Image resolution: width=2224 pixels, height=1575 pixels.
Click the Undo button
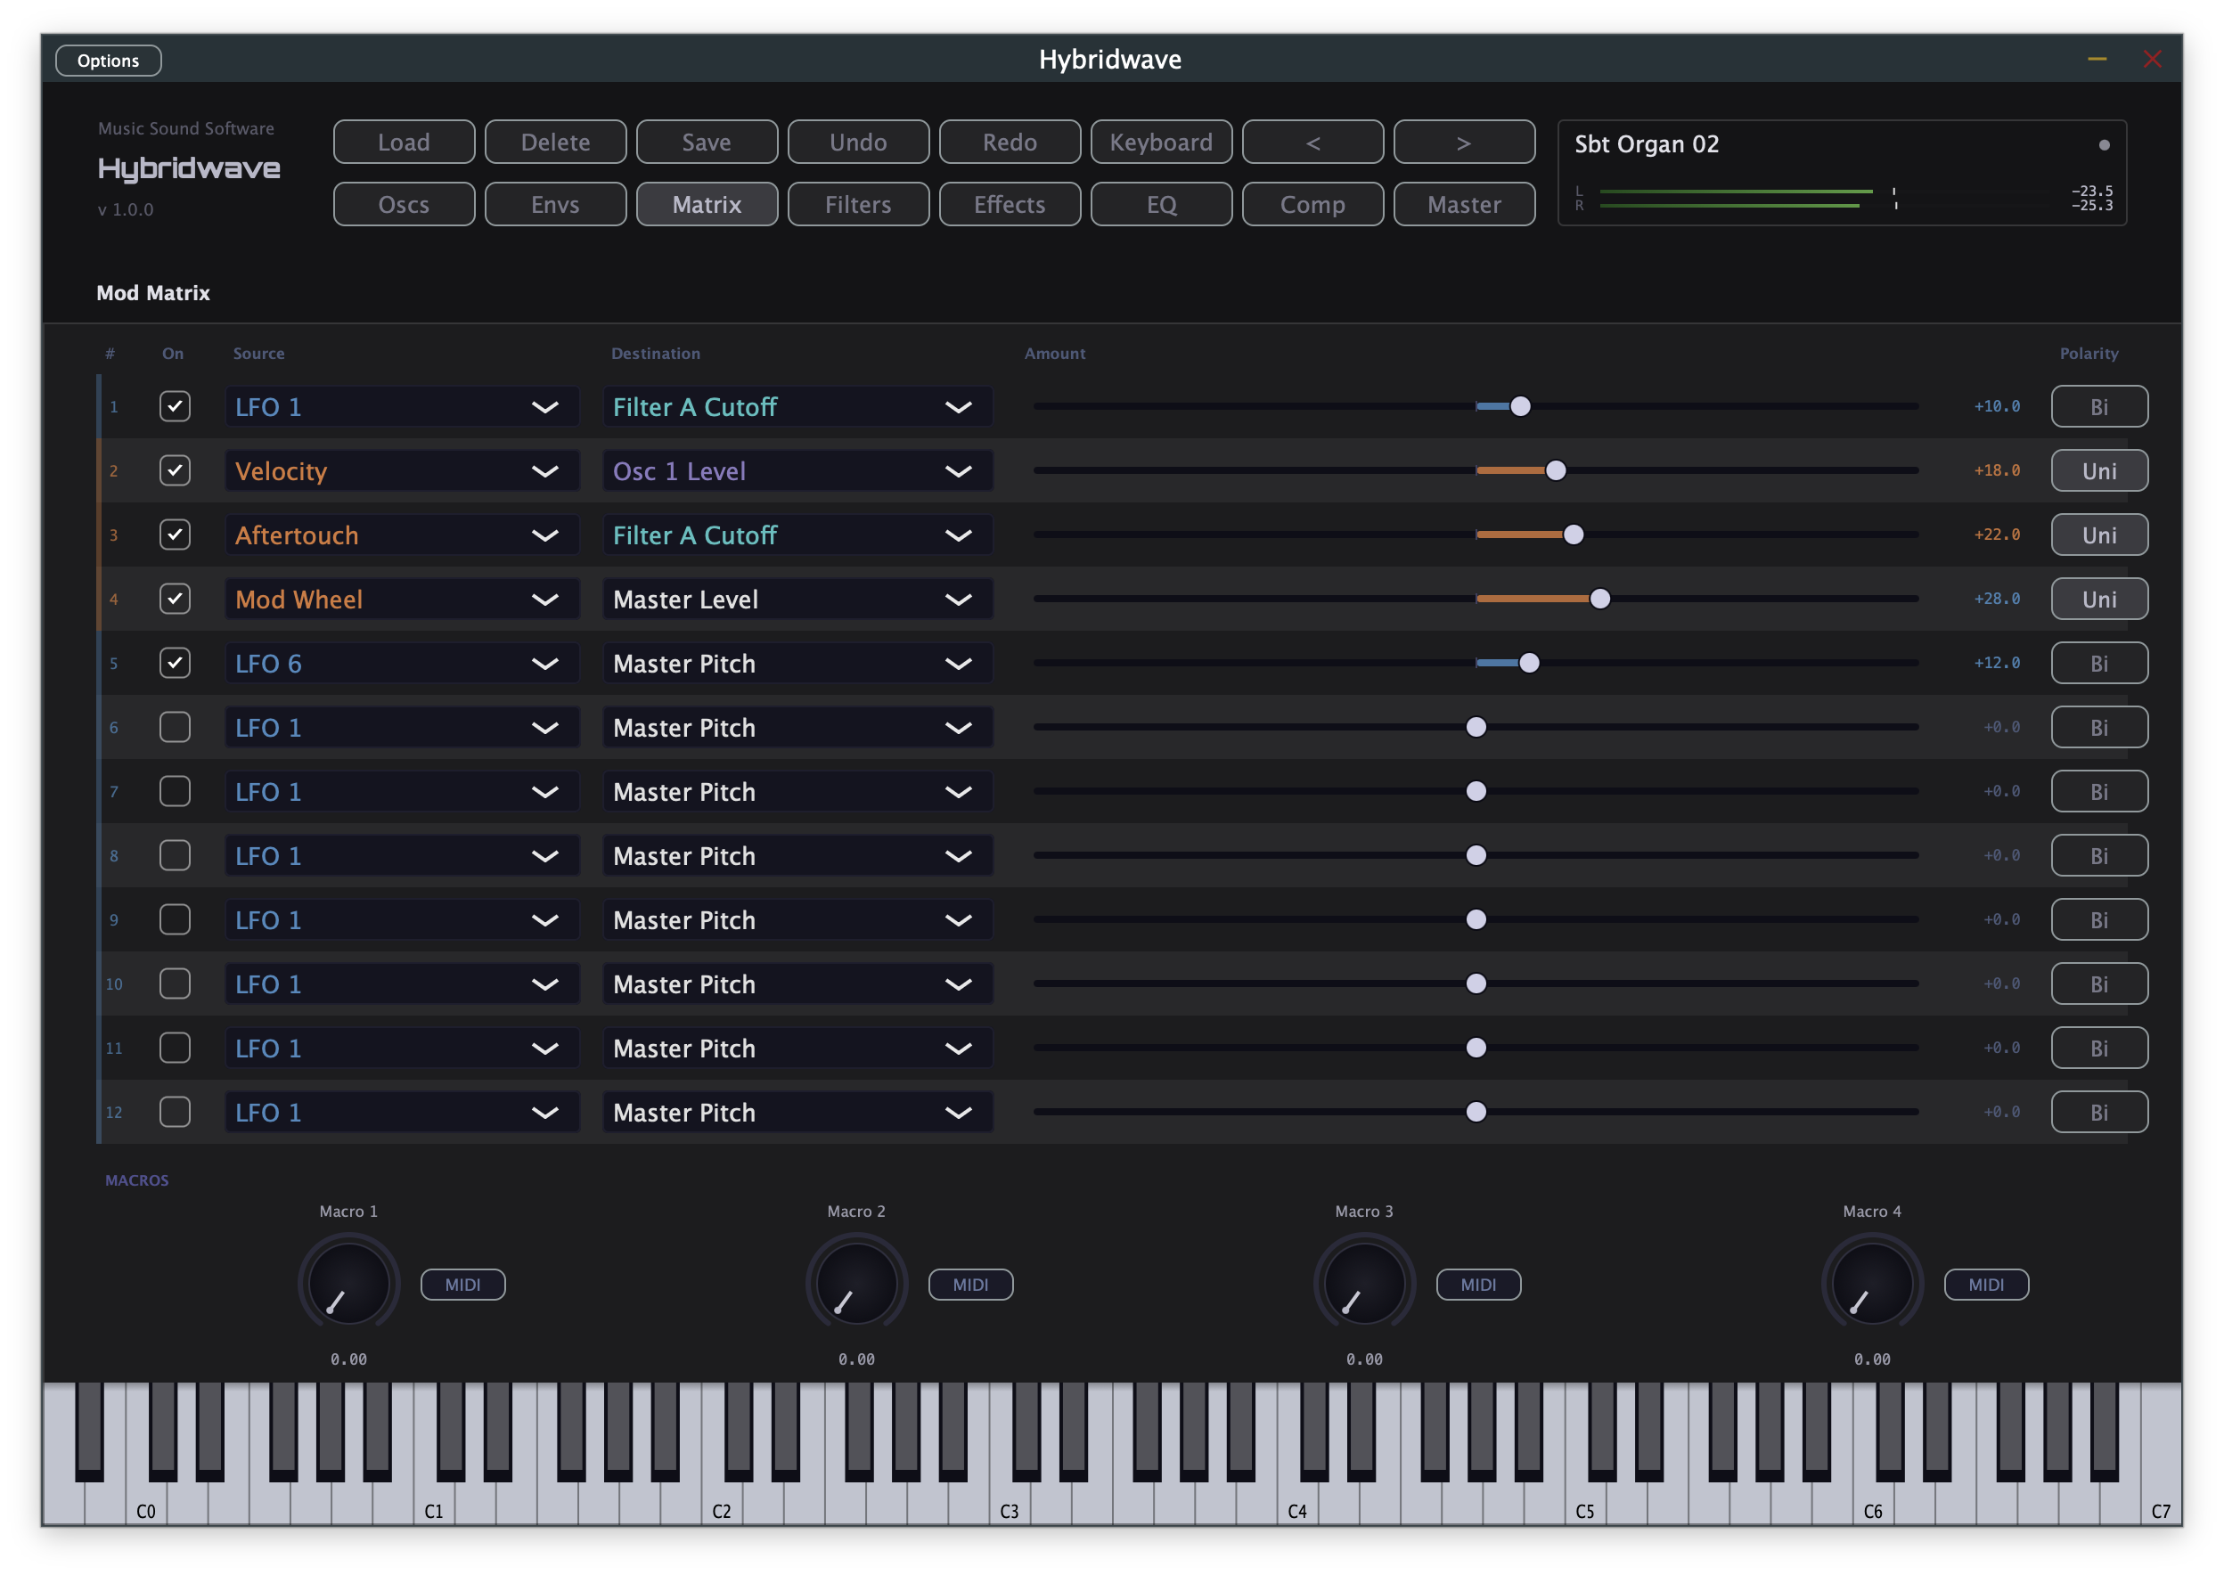pyautogui.click(x=858, y=143)
